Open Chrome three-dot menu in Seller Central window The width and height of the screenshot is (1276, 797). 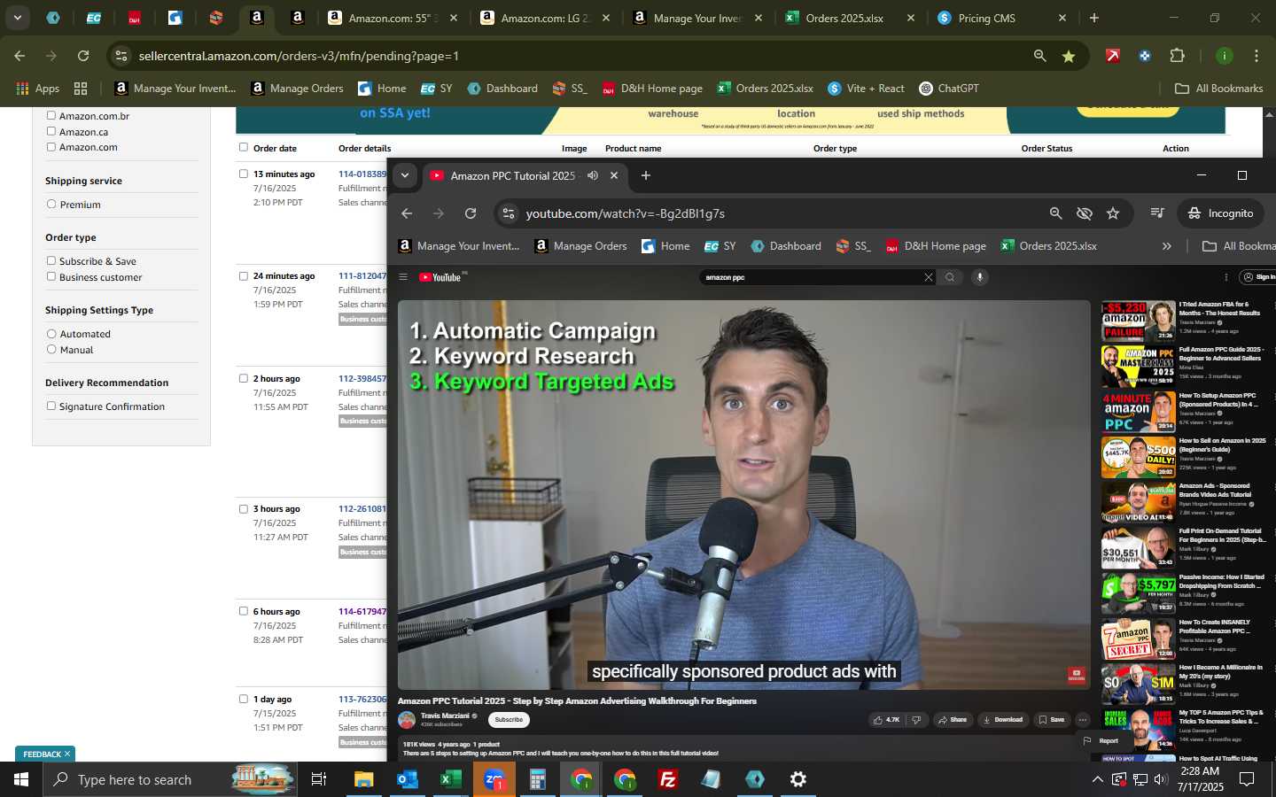[1257, 56]
